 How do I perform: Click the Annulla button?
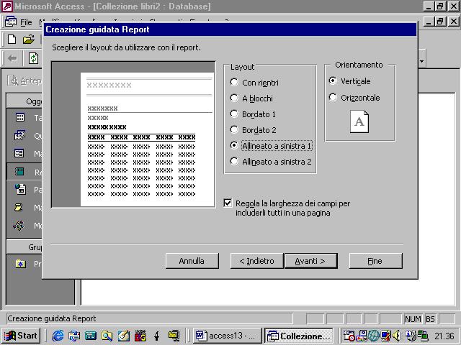(192, 261)
